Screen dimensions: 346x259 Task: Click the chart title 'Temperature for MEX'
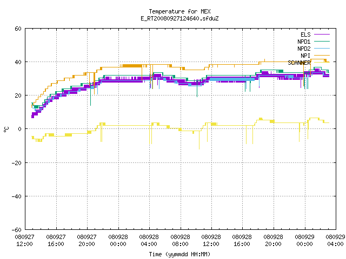[x=179, y=11]
